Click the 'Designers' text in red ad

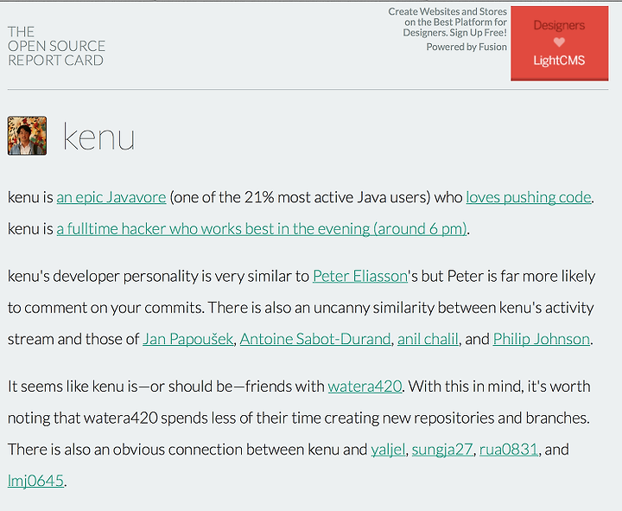pyautogui.click(x=559, y=25)
